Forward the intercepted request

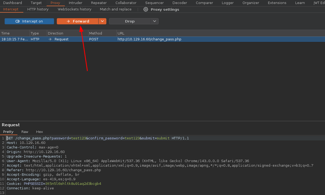tap(78, 21)
